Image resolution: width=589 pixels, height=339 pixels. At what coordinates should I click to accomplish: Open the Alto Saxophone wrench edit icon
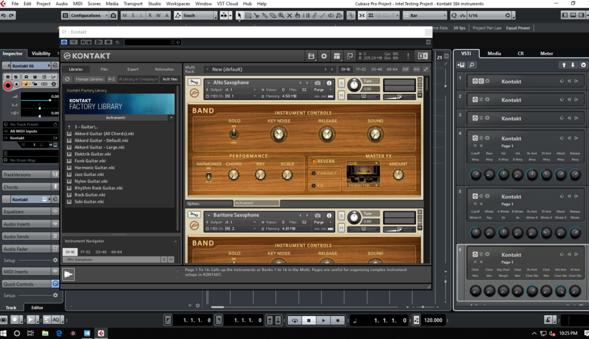coord(194,82)
